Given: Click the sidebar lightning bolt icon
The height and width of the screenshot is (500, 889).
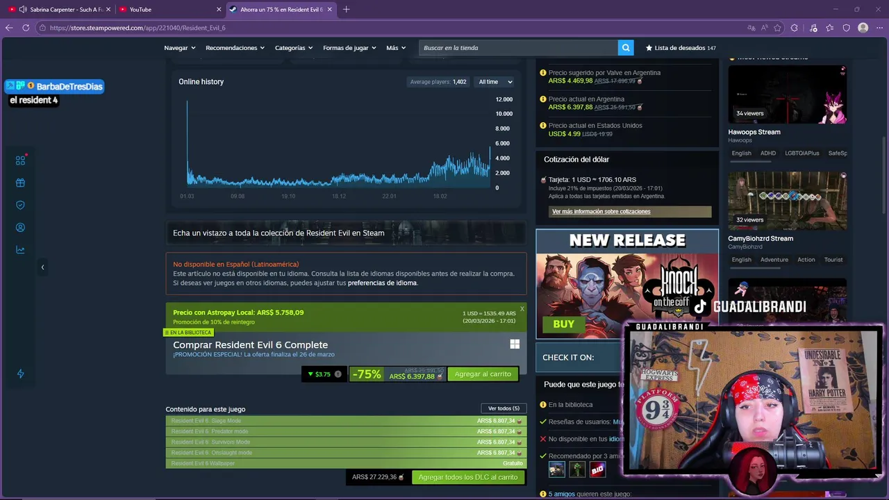Looking at the screenshot, I should coord(20,374).
